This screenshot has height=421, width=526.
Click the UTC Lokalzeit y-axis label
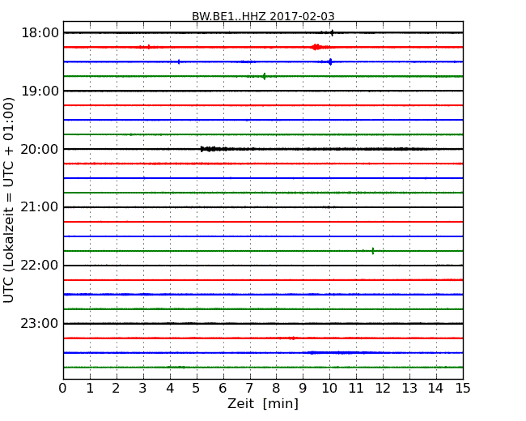(x=8, y=200)
